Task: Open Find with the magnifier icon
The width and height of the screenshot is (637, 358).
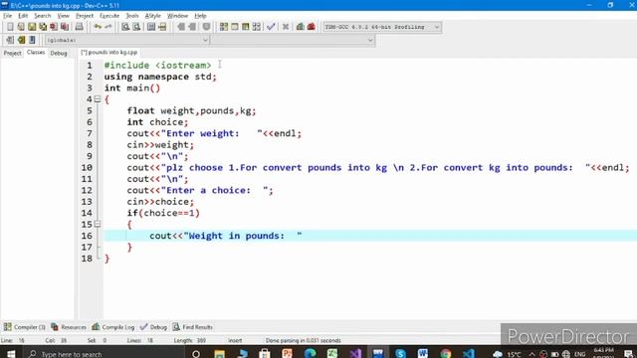Action: [125, 27]
